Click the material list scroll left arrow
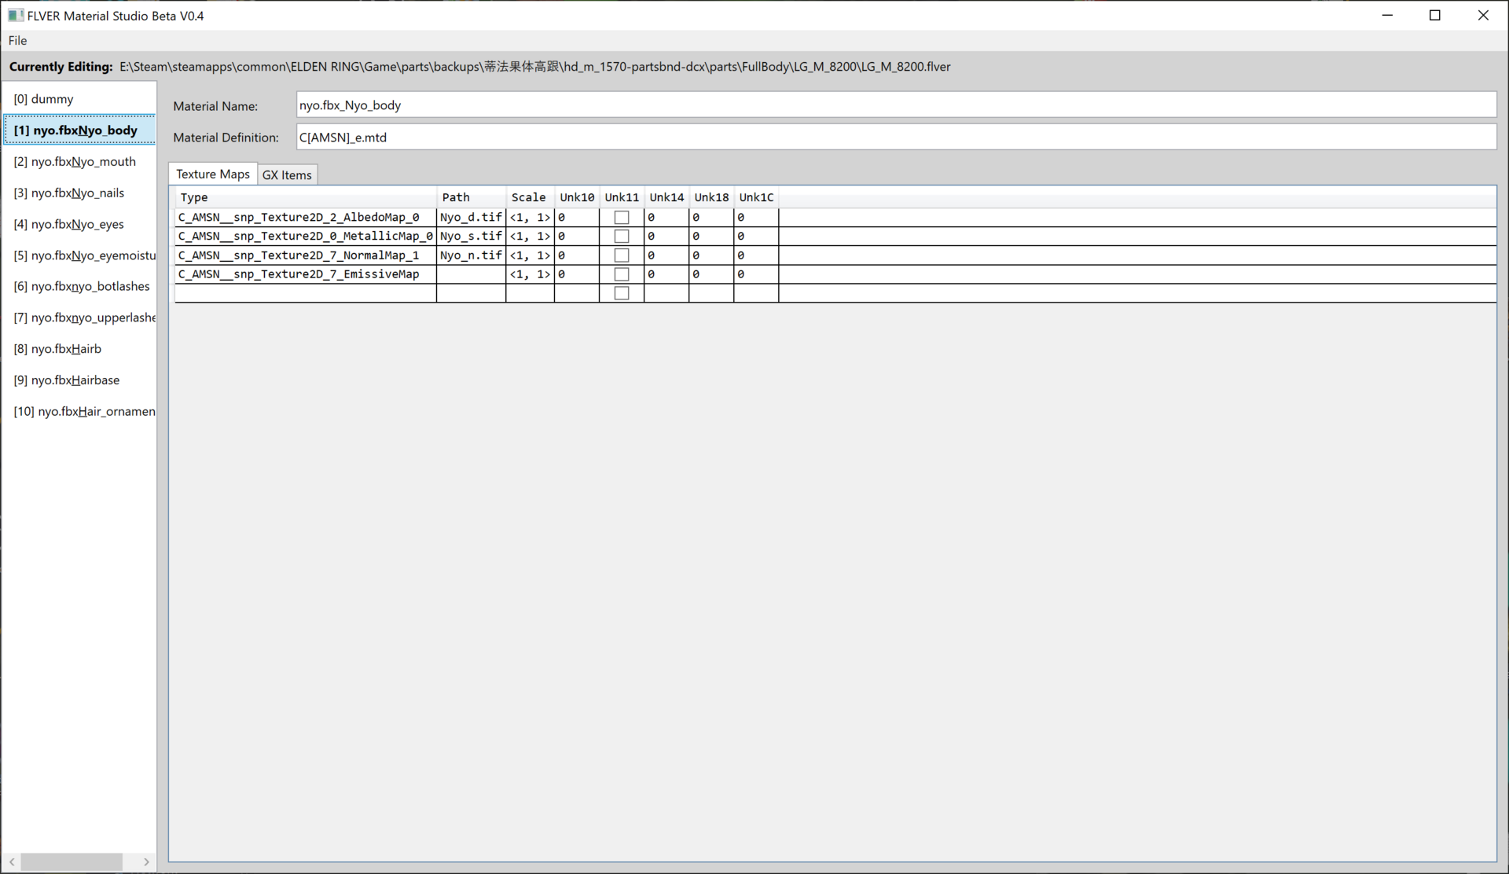Image resolution: width=1509 pixels, height=874 pixels. click(12, 862)
